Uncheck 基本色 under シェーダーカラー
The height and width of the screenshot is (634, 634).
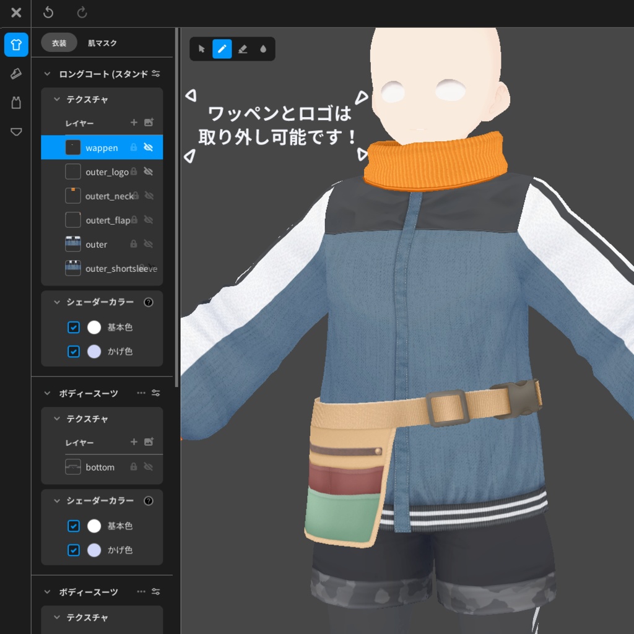[x=73, y=327]
